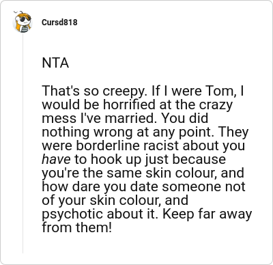Click the word "horrified" in the comment
The height and width of the screenshot is (265, 273).
click(x=129, y=104)
